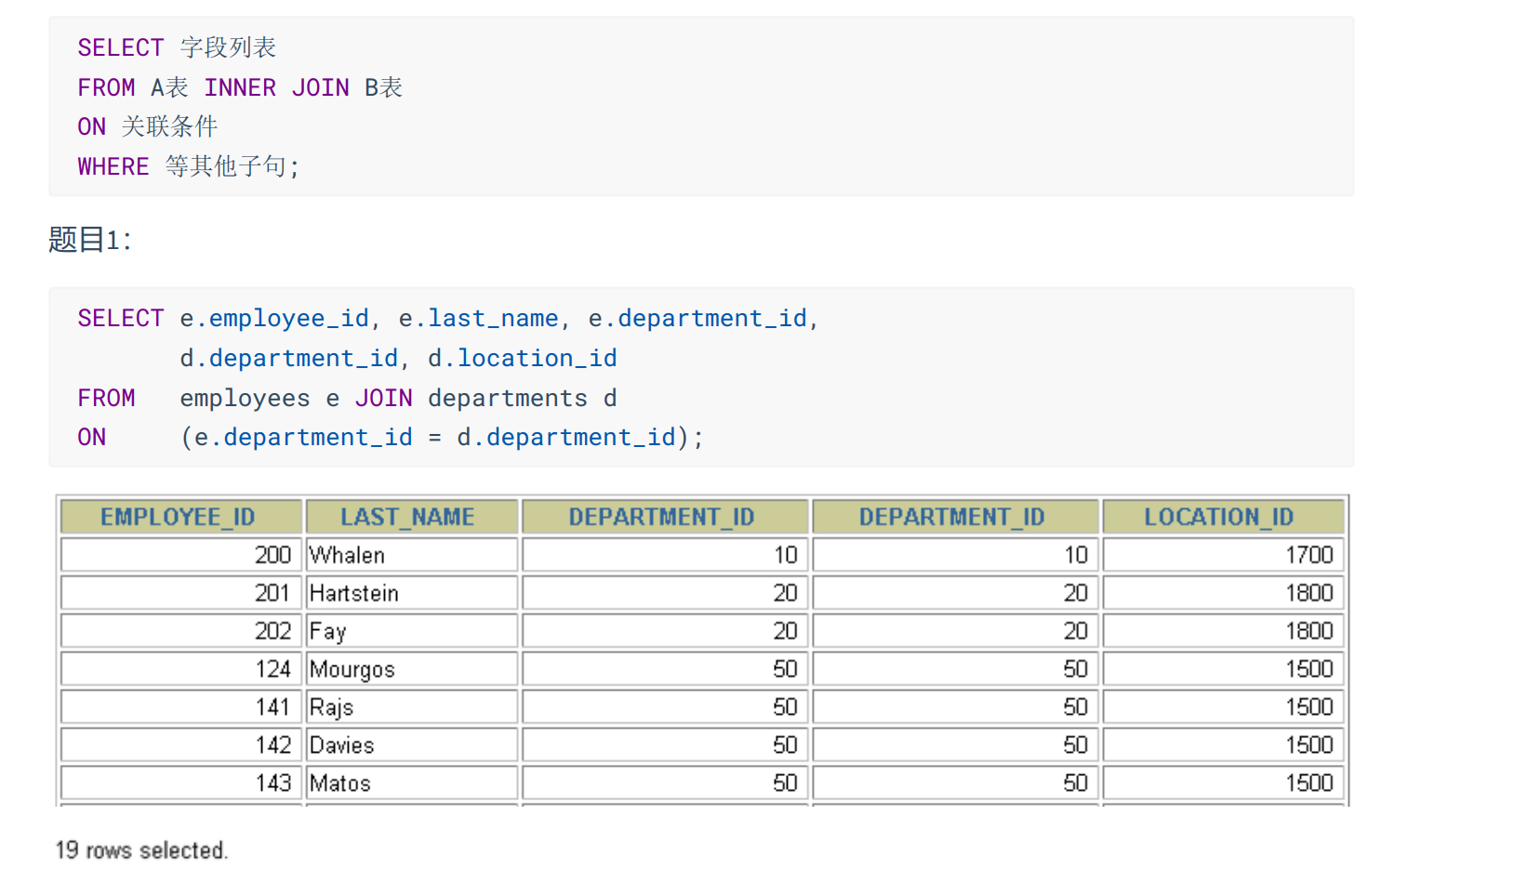This screenshot has width=1527, height=869.
Task: Click location 1800 in Hartstein's row
Action: point(1223,593)
